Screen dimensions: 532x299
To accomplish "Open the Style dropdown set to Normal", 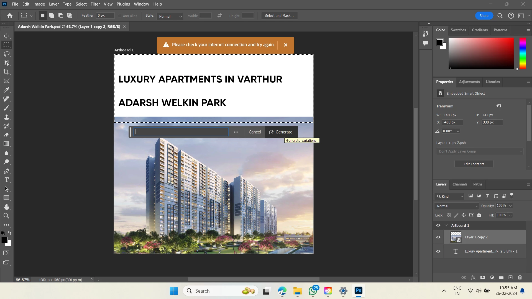I will pyautogui.click(x=170, y=16).
